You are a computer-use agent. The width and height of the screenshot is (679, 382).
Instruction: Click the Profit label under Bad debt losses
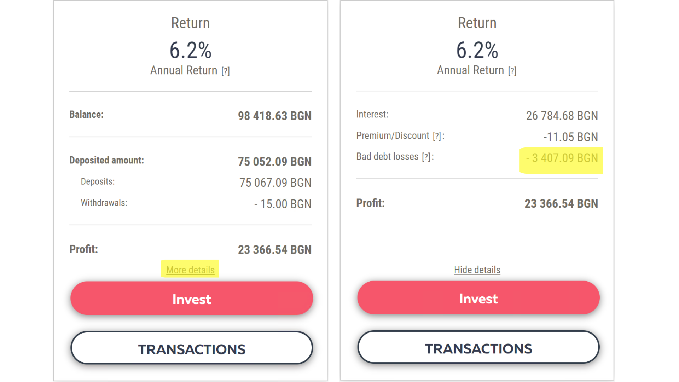tap(370, 203)
